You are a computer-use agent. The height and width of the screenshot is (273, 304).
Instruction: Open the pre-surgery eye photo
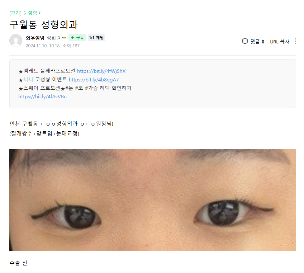point(153,200)
